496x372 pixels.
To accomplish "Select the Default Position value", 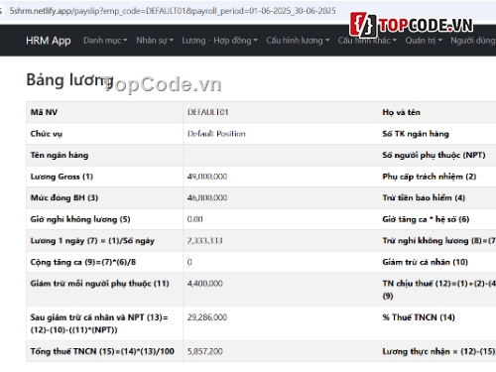I will 216,134.
